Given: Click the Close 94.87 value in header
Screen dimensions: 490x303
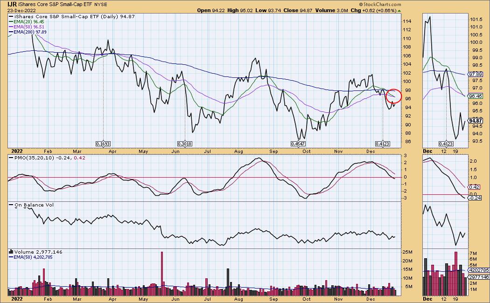Looking at the screenshot, I should pyautogui.click(x=298, y=10).
